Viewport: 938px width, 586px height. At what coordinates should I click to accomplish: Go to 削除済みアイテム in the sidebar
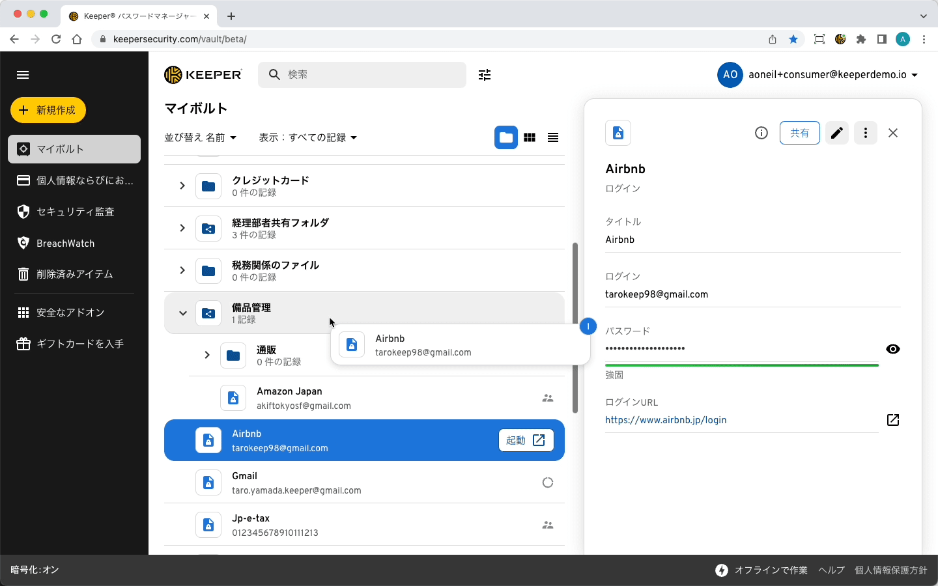click(x=74, y=274)
